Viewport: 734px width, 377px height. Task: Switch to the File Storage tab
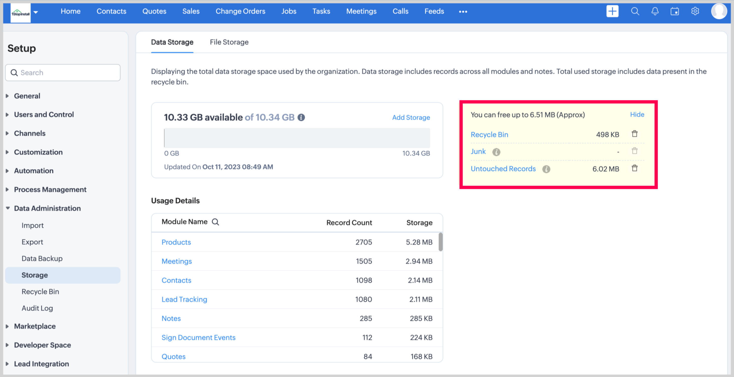tap(229, 42)
